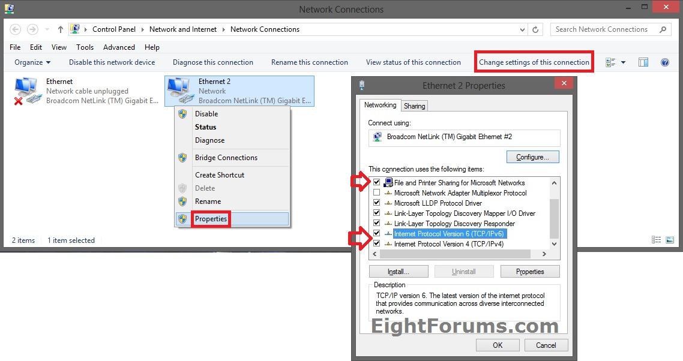This screenshot has width=683, height=361.
Task: Choose Properties in the context menu
Action: (x=211, y=219)
